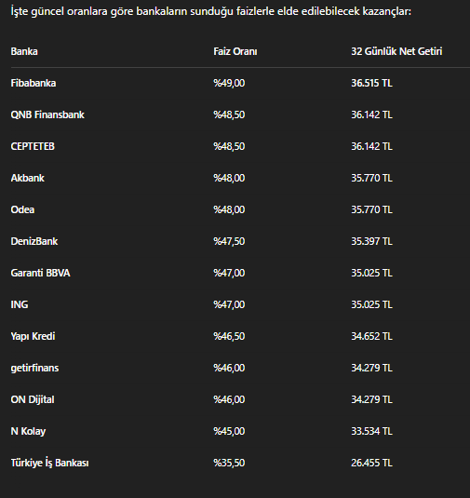
Task: Click CEPTETEB in the bank list
Action: point(33,146)
